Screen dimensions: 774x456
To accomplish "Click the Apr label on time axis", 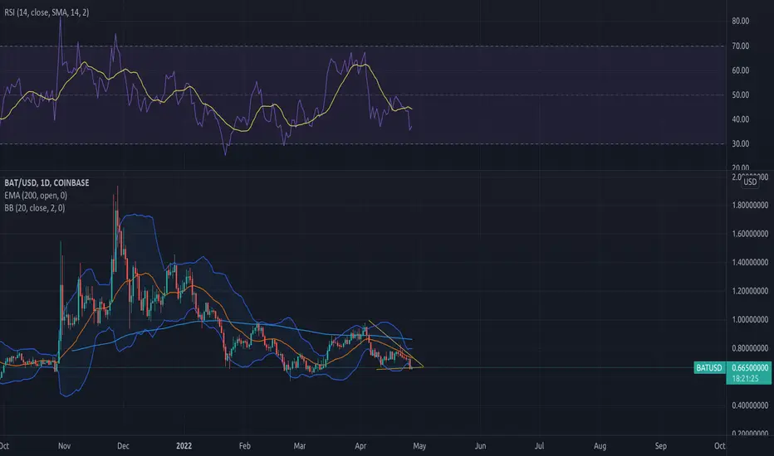I will (x=360, y=446).
